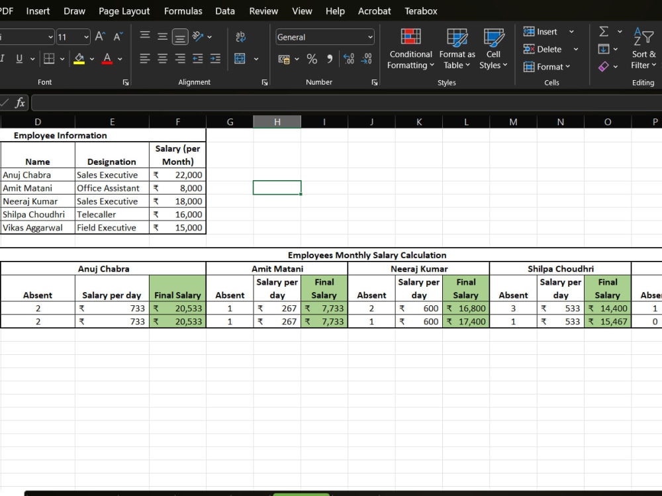
Task: Open underline style dropdown arrow
Action: [32, 59]
